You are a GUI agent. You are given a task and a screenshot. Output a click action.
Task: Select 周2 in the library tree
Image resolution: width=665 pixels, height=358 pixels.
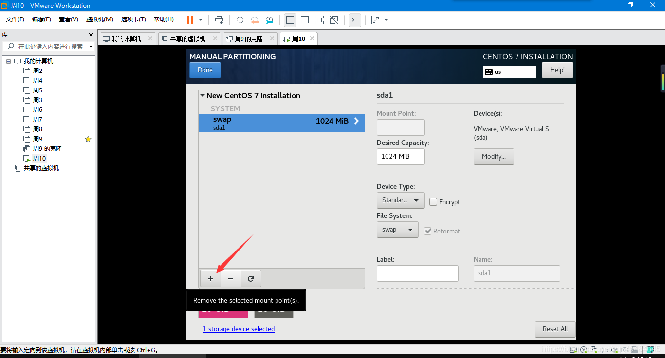pyautogui.click(x=37, y=71)
